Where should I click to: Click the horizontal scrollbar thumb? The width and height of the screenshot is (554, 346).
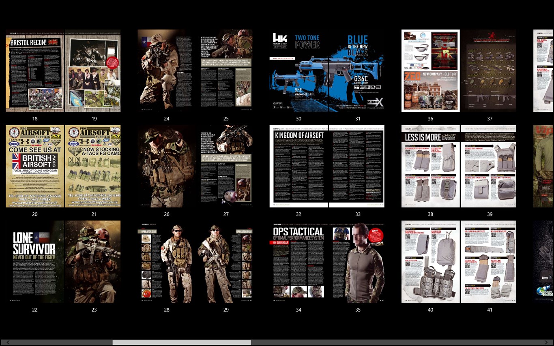click(x=181, y=342)
